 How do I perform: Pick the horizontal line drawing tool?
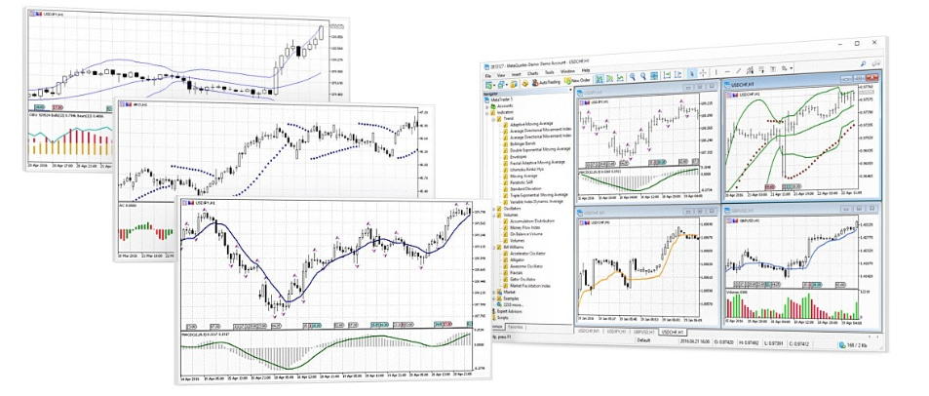tap(727, 72)
